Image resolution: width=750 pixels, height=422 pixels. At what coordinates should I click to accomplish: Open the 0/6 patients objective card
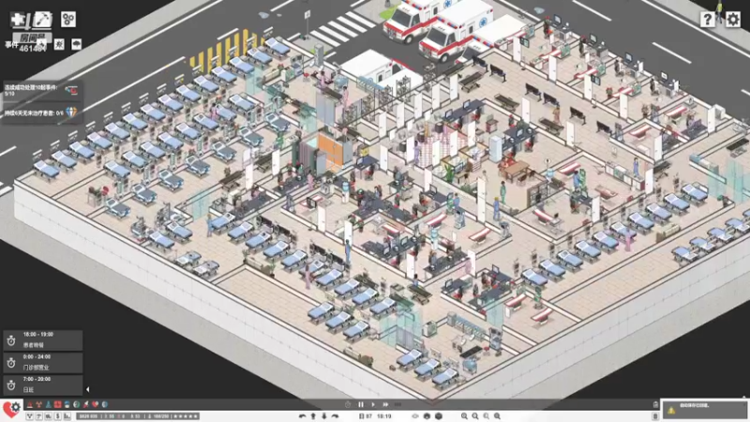tap(42, 113)
